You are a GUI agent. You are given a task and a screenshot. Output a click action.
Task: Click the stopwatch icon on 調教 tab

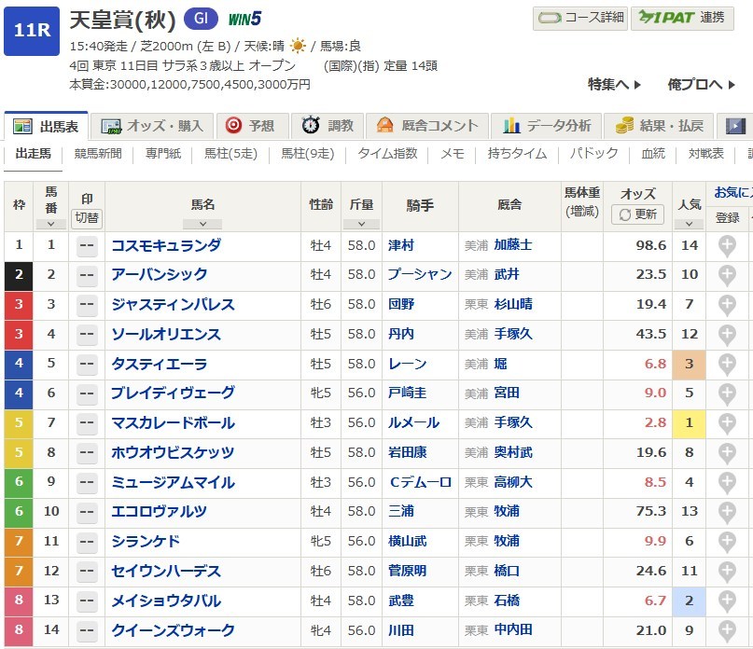pos(311,126)
